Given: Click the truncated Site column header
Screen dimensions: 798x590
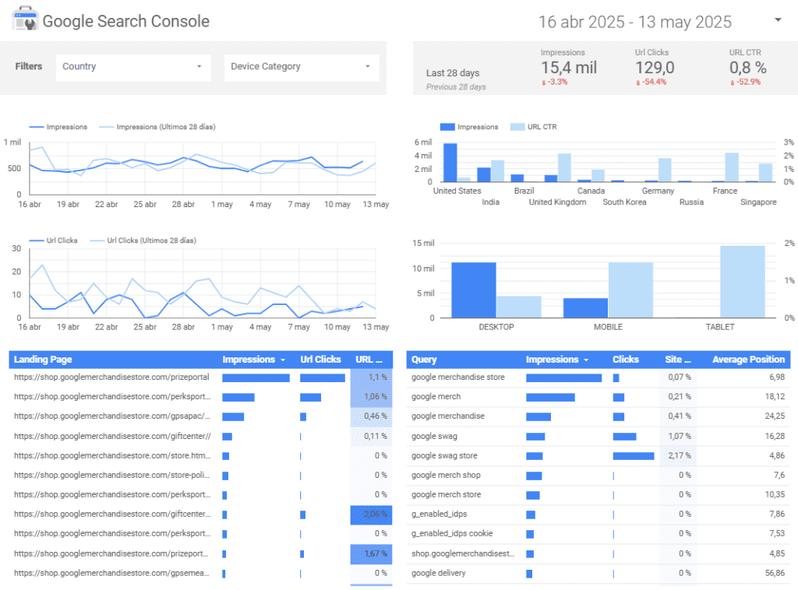Looking at the screenshot, I should pos(678,360).
